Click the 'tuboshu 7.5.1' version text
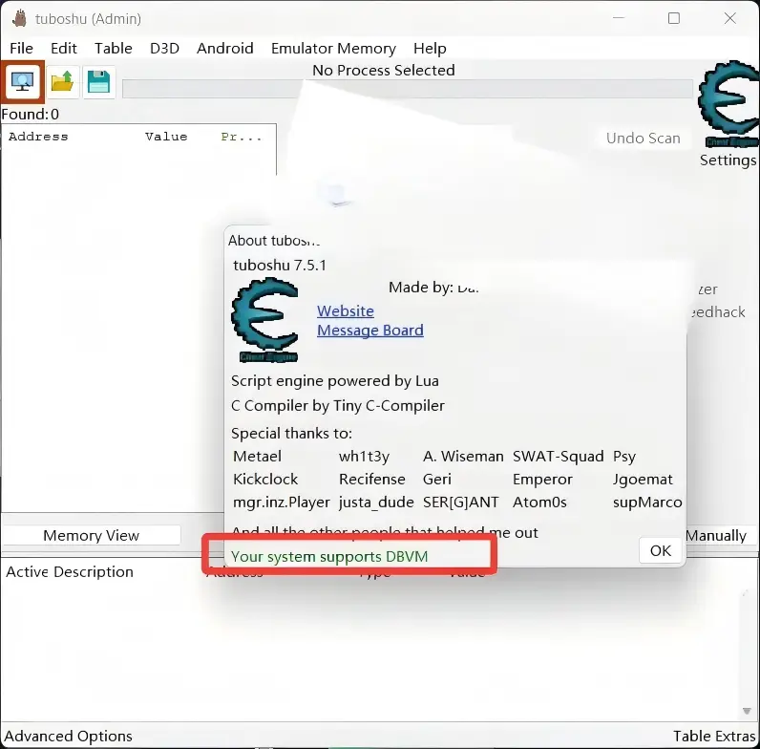760x749 pixels. pyautogui.click(x=280, y=266)
